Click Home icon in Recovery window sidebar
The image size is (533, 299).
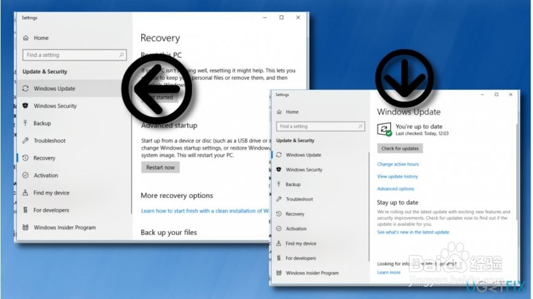point(26,38)
